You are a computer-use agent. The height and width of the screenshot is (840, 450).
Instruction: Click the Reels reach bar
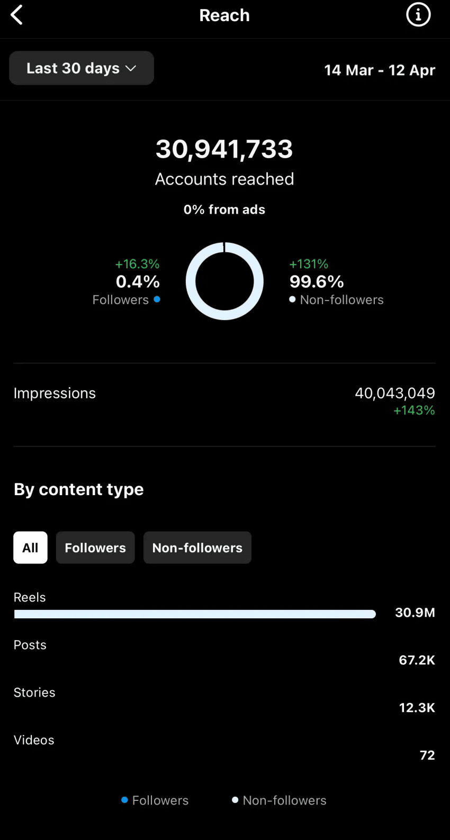pos(195,614)
